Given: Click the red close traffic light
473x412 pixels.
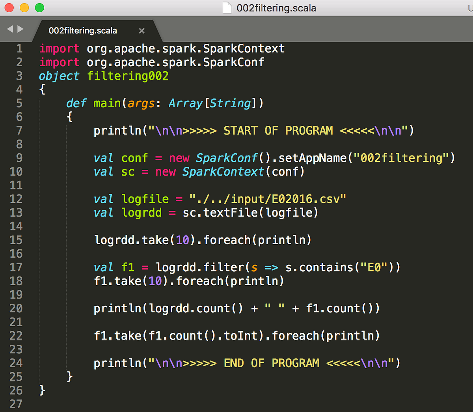Looking at the screenshot, I should coord(9,7).
